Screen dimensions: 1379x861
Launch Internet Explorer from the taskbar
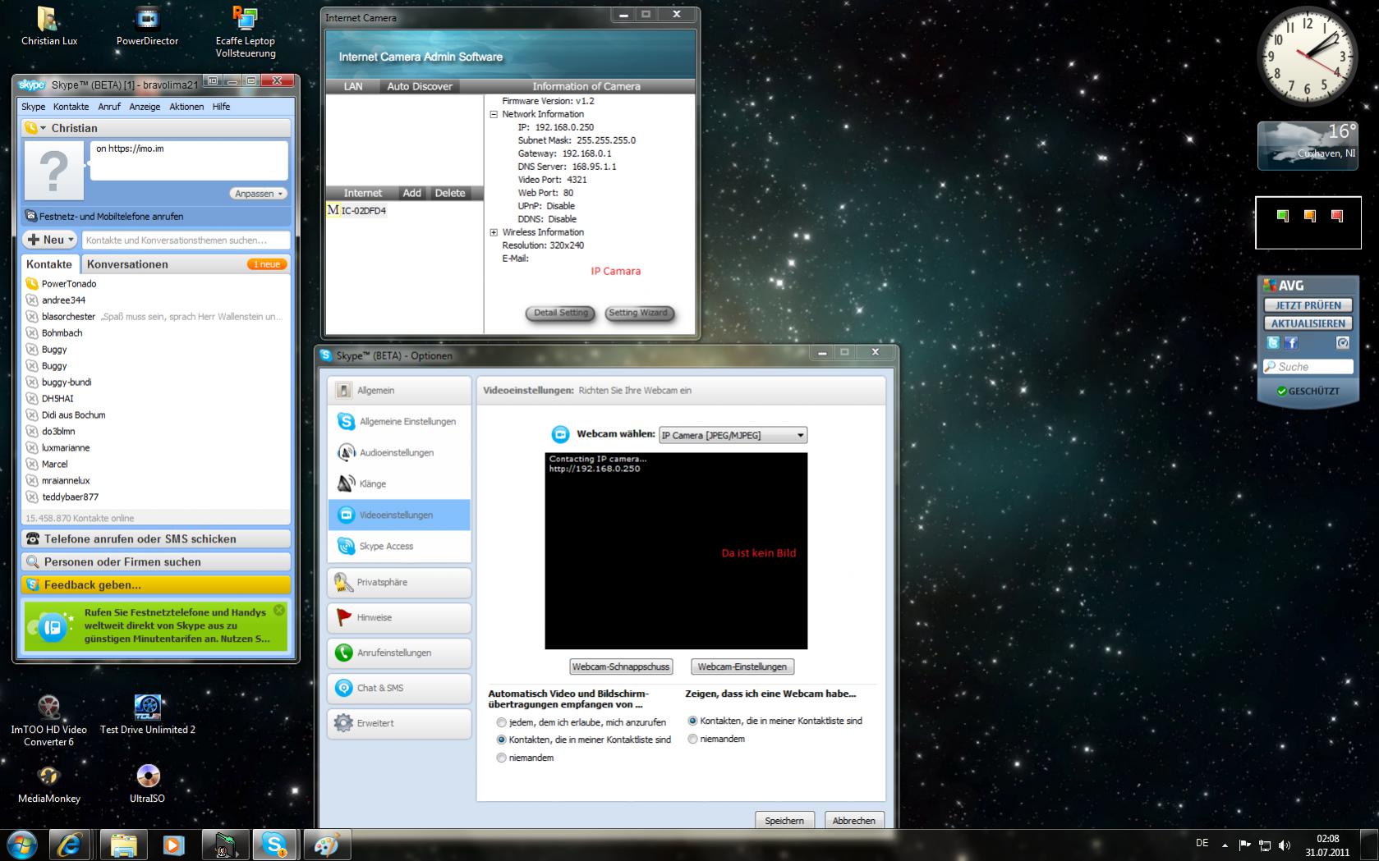click(70, 845)
